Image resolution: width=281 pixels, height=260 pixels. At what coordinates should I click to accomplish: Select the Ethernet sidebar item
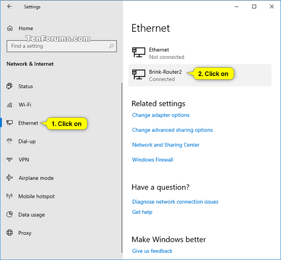(28, 123)
